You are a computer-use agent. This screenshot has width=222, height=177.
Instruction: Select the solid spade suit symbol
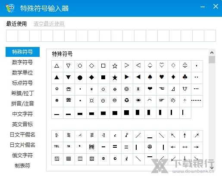(150, 78)
